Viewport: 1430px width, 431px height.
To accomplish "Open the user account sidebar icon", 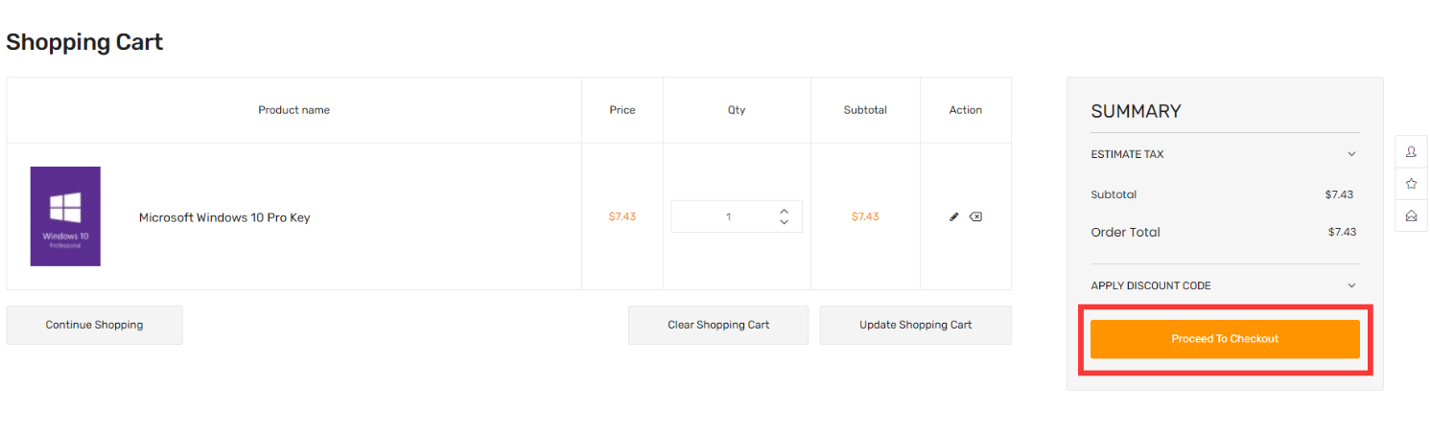I will [x=1411, y=151].
